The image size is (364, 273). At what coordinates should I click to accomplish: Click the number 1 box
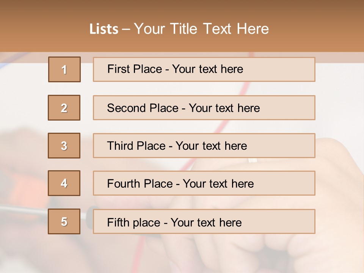(x=64, y=69)
